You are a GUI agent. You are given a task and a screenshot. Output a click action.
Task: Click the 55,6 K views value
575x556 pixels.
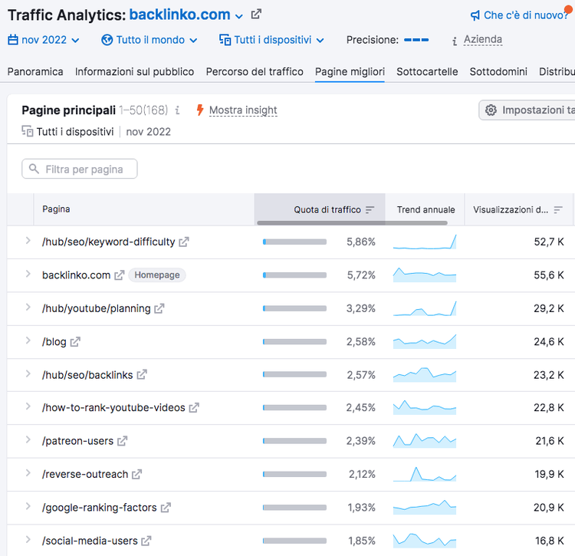[549, 275]
